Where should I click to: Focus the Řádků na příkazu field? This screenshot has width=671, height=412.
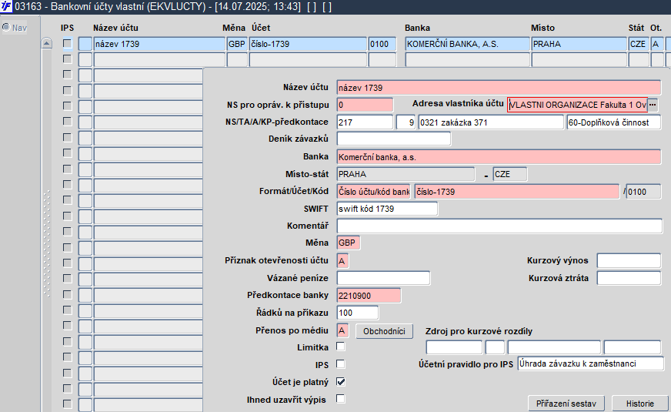pos(358,313)
